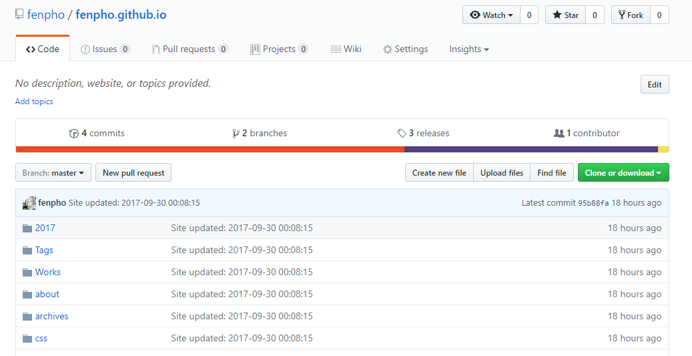The width and height of the screenshot is (692, 356).
Task: Click the folder icon beside Works
Action: coord(27,272)
